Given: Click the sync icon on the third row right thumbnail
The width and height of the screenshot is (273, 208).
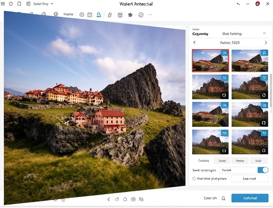Looking at the screenshot, I should click(264, 123).
